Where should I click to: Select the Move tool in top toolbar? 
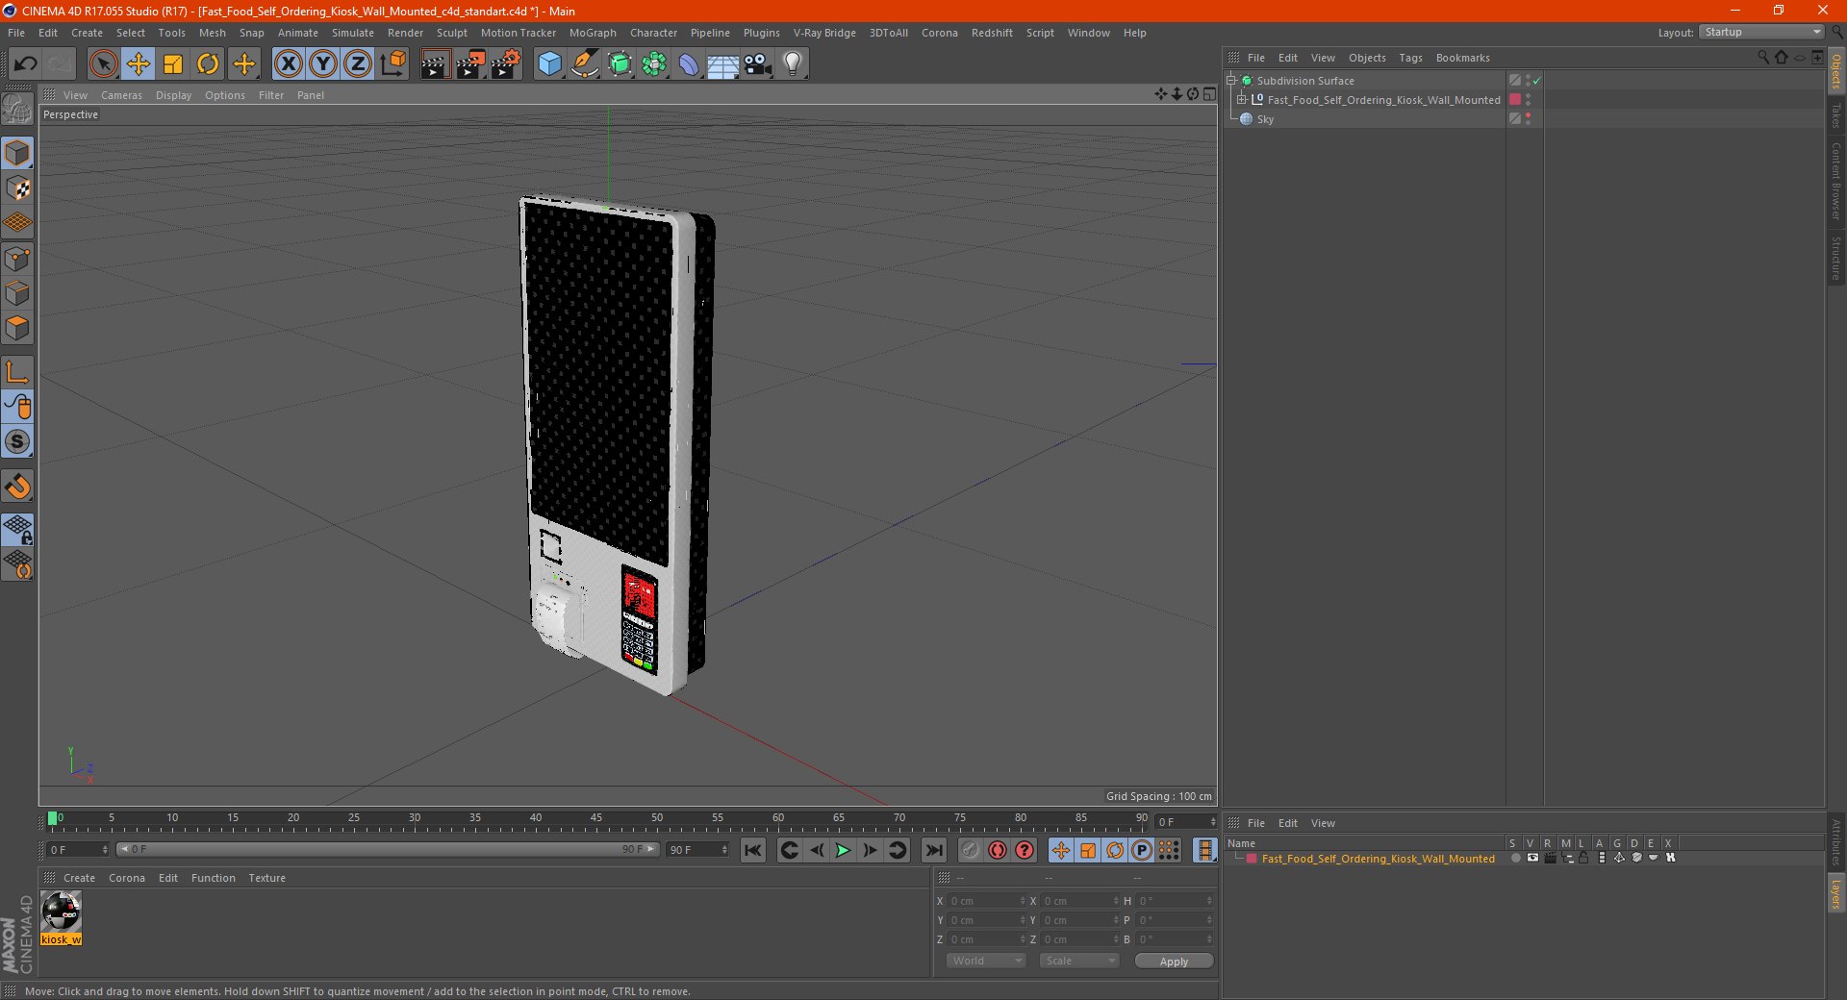pyautogui.click(x=139, y=64)
